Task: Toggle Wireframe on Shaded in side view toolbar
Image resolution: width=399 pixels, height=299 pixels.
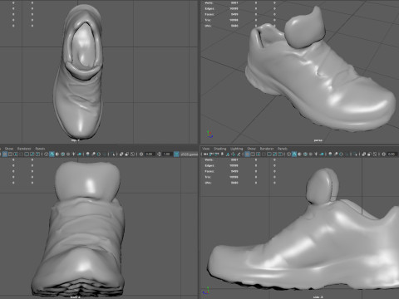Action: pyautogui.click(x=305, y=154)
